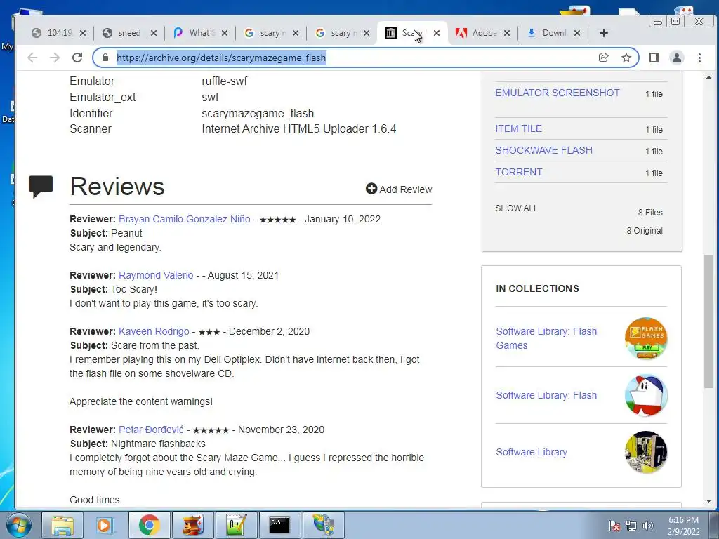Screen dimensions: 719x539
Task: Click the share page icon in address bar
Action: 603,58
